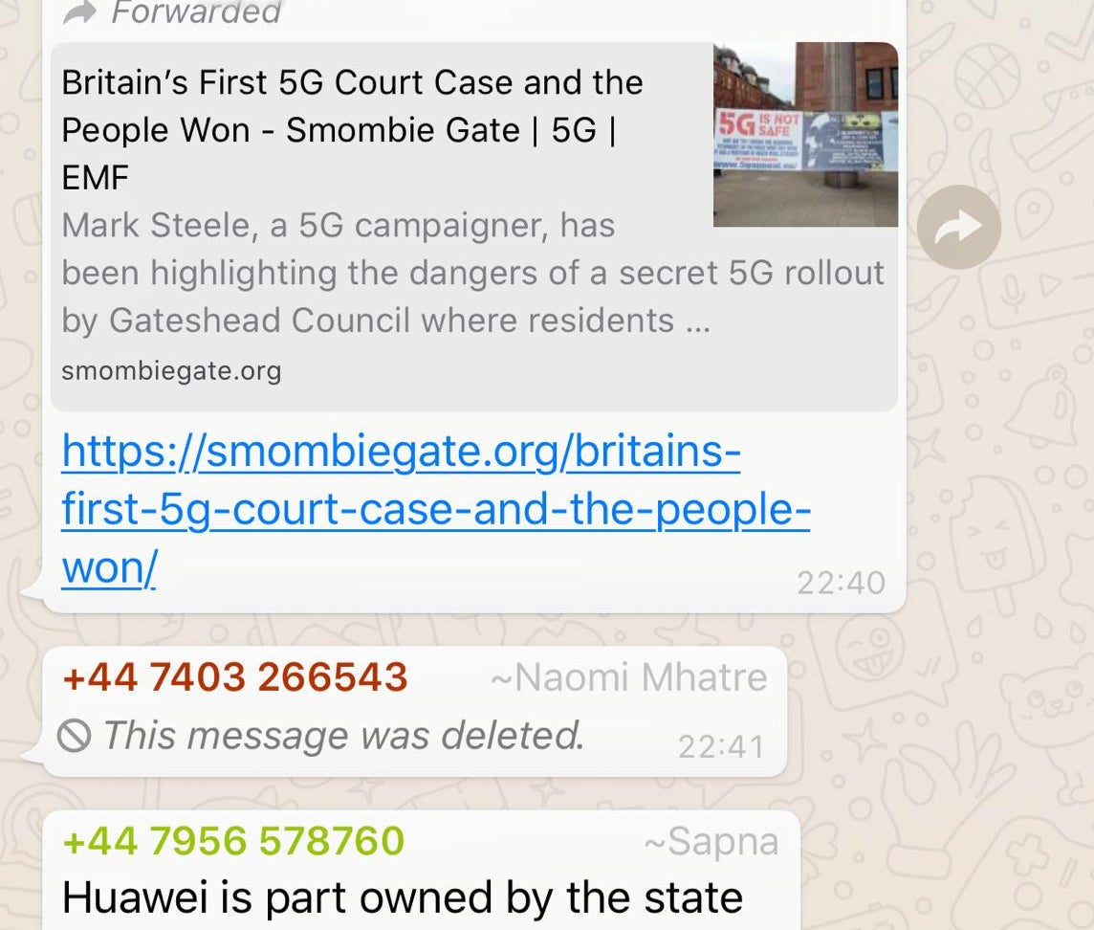This screenshot has height=930, width=1094.
Task: Tap the Forwarded arrow icon at top
Action: [x=79, y=11]
